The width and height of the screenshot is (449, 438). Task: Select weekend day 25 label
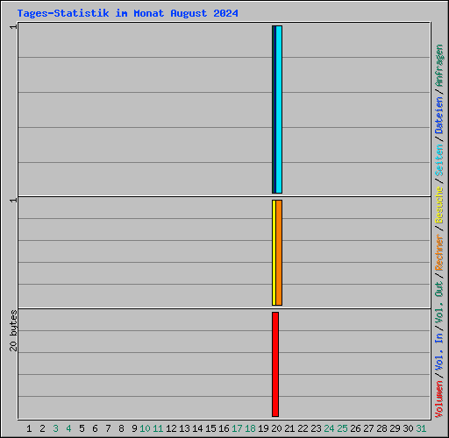click(342, 428)
